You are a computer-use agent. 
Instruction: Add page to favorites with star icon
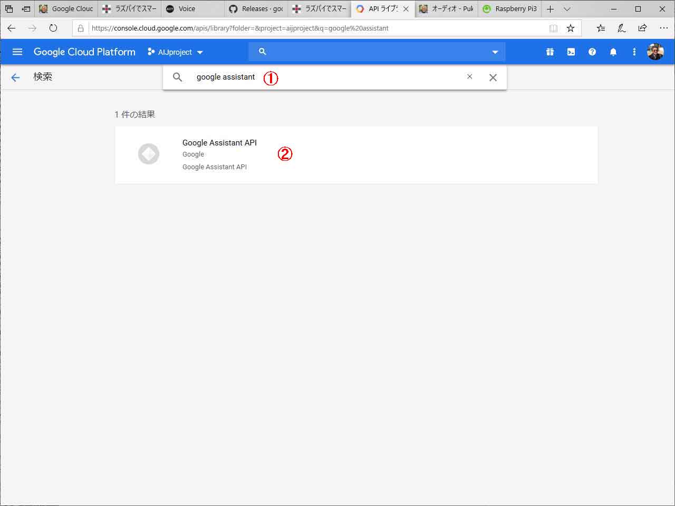pos(571,28)
